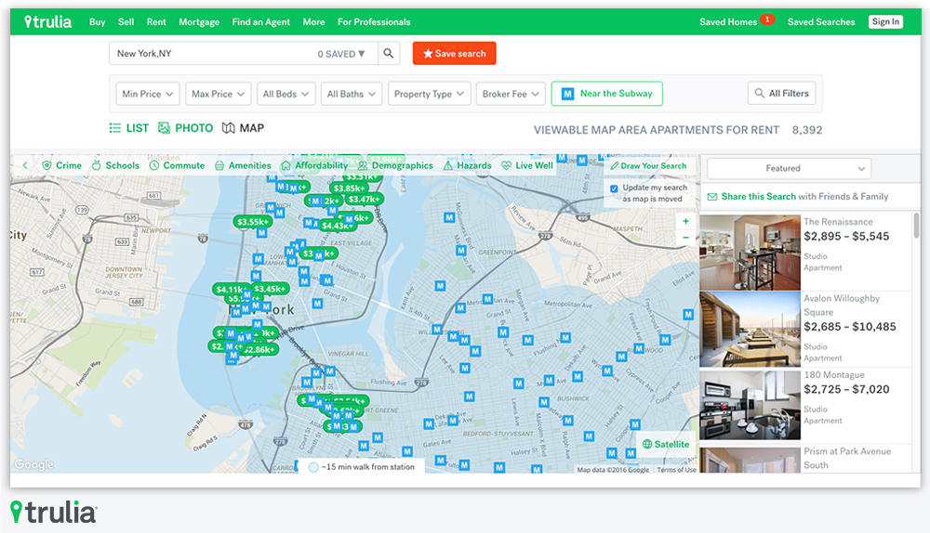Click the Google logo on map
The image size is (930, 533).
point(34,464)
